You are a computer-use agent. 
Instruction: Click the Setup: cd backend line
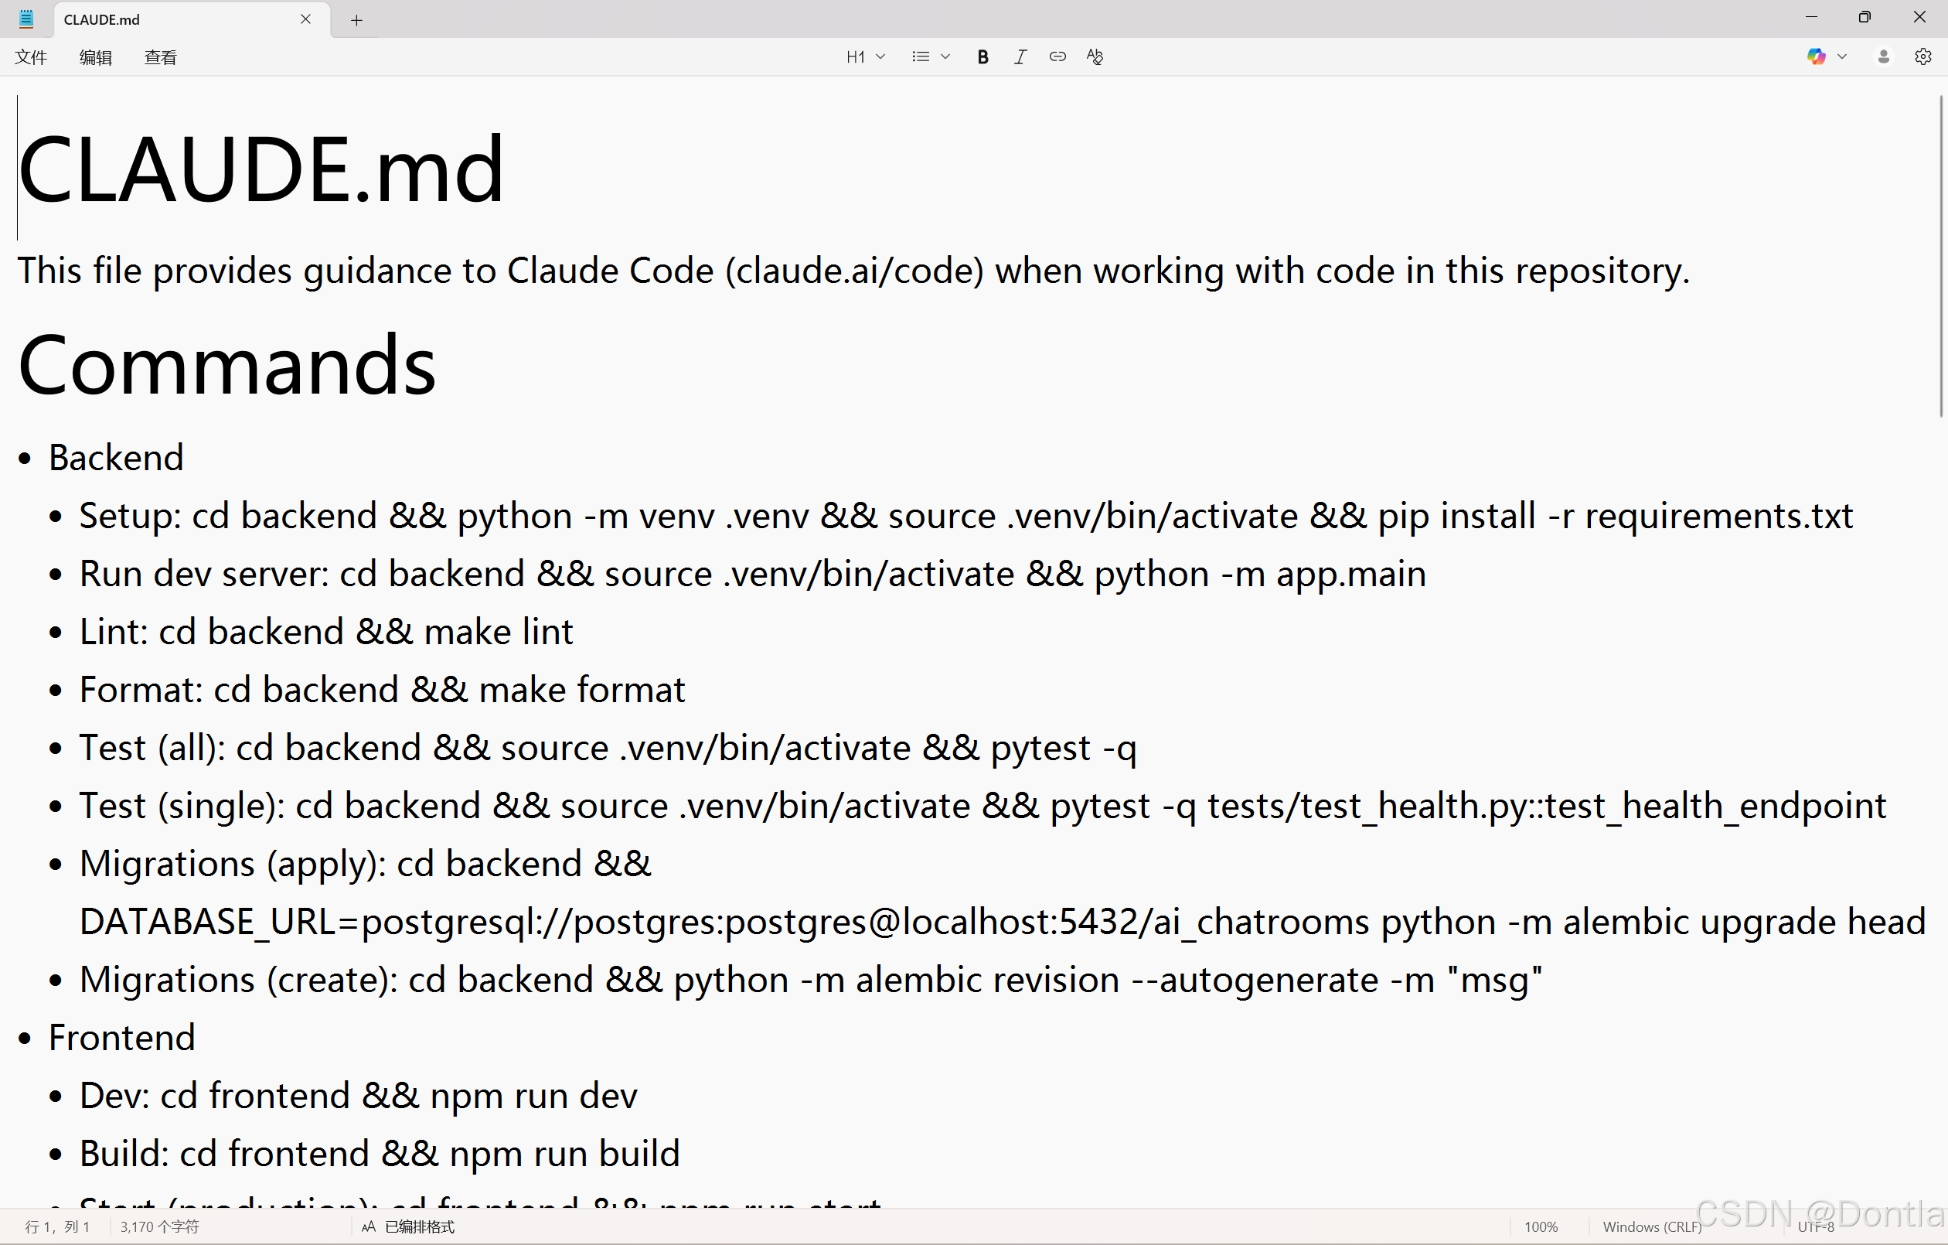(x=966, y=516)
